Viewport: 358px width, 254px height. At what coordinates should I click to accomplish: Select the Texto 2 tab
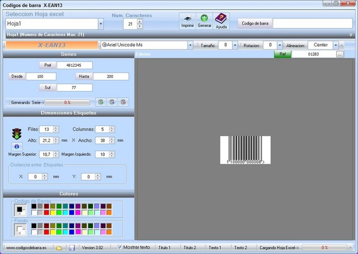coord(241,248)
